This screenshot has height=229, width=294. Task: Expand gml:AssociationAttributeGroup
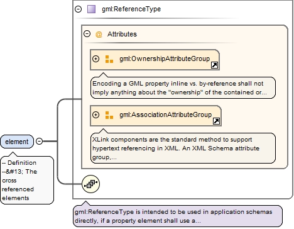(95, 115)
